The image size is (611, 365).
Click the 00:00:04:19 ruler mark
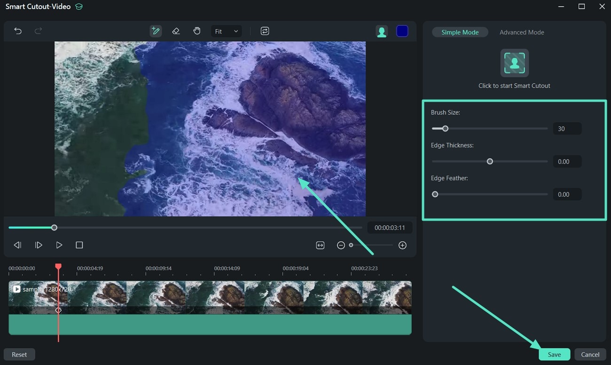click(x=90, y=268)
